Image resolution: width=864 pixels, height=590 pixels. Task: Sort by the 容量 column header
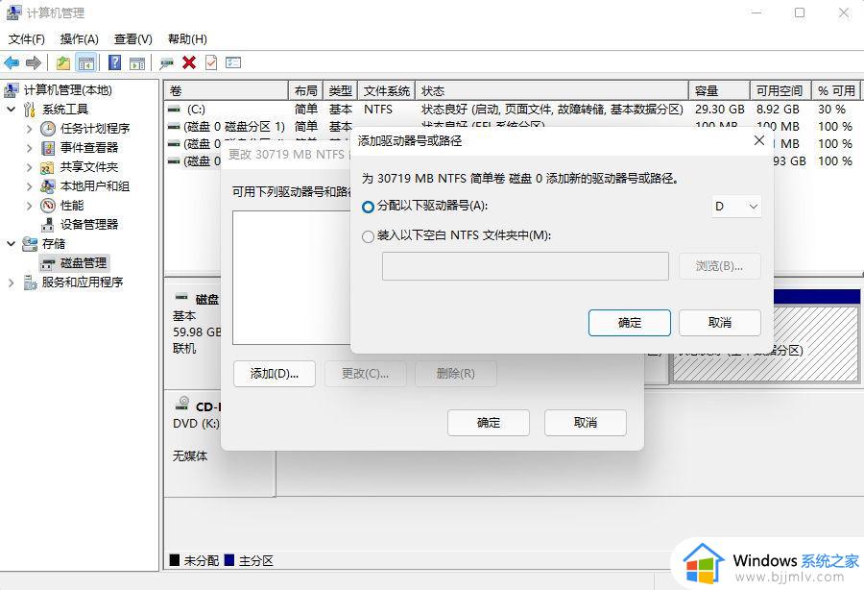tap(720, 90)
